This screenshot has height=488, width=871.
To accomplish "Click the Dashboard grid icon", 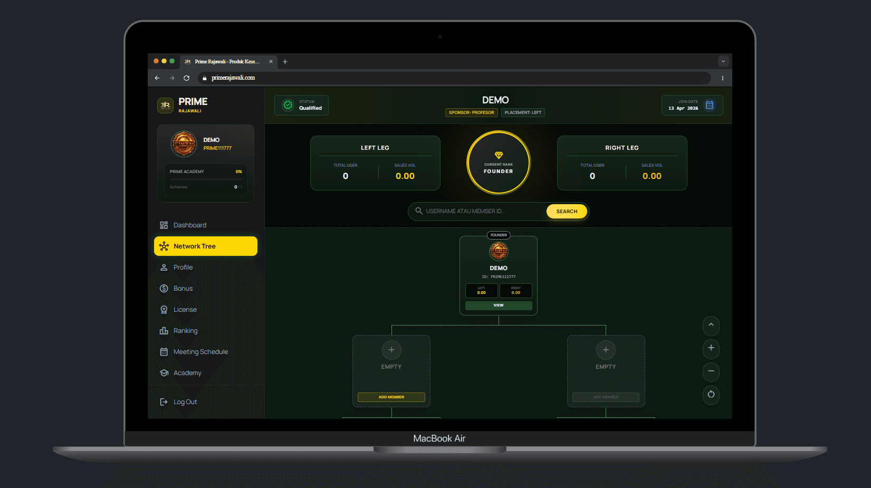I will point(164,225).
